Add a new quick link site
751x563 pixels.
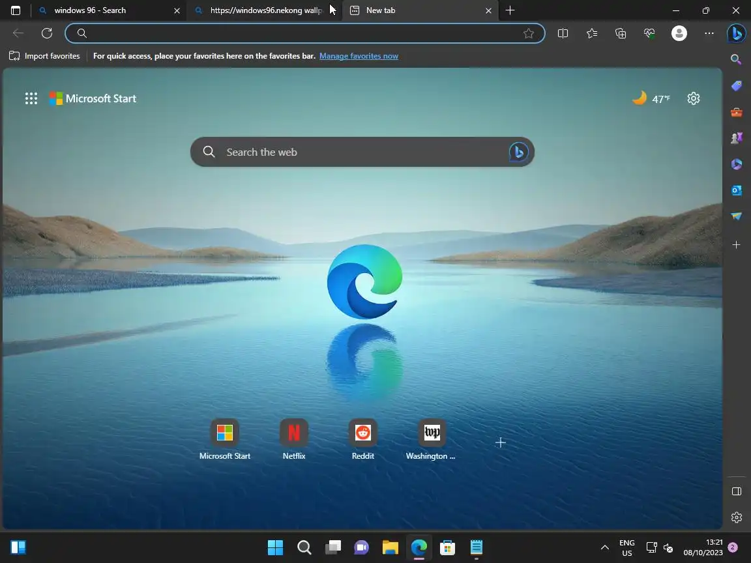click(x=501, y=443)
